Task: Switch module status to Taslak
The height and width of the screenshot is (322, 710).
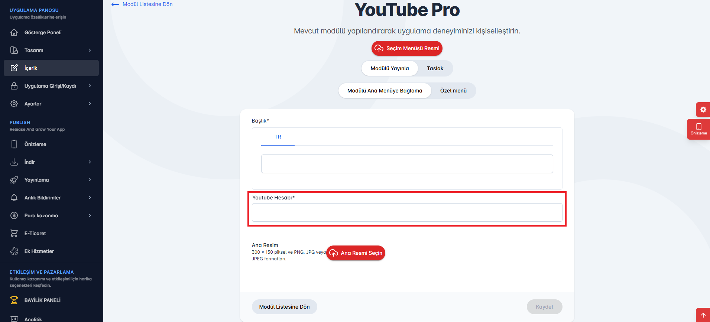Action: 435,68
